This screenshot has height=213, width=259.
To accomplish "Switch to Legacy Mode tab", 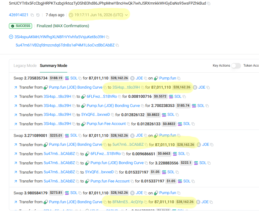I will pos(25,66).
